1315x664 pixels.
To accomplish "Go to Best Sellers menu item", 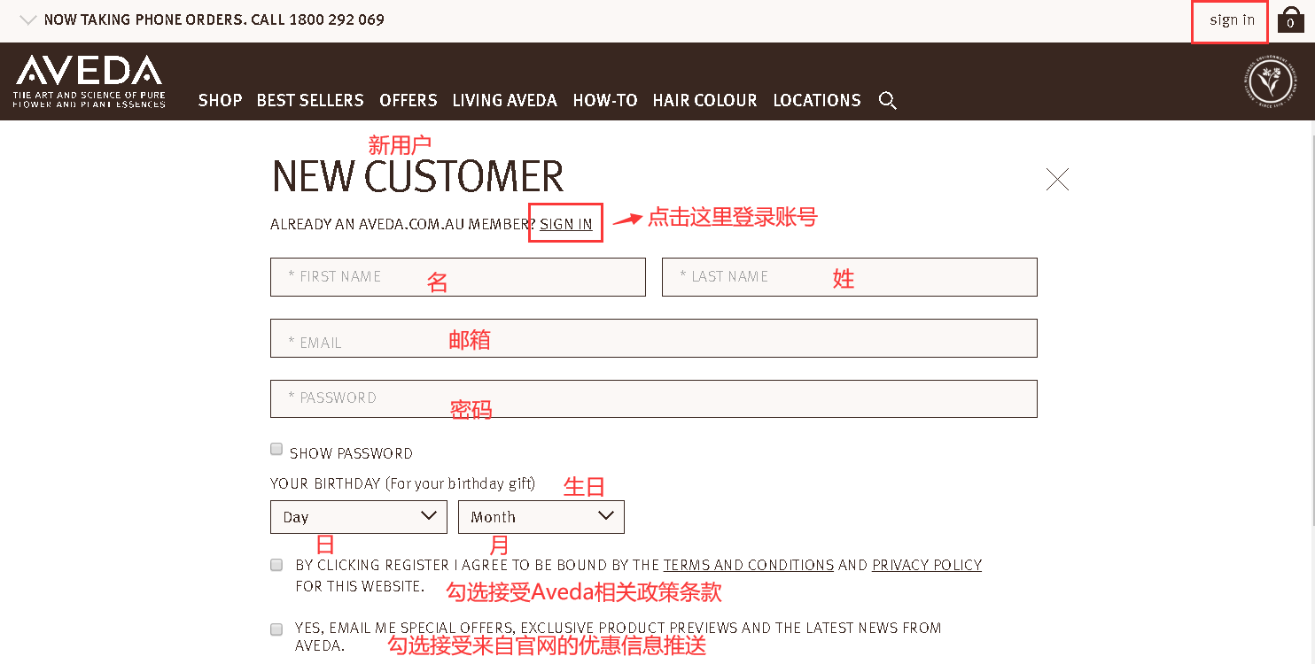I will coord(310,100).
